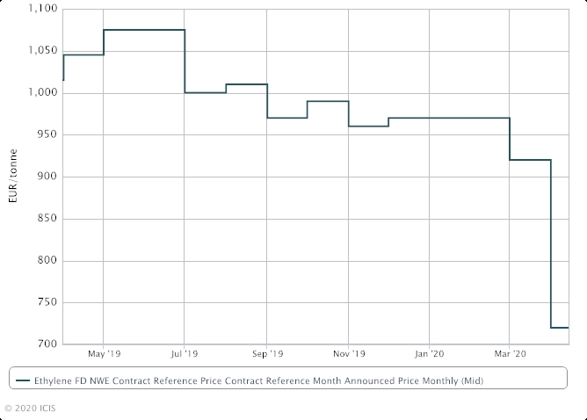This screenshot has height=420, width=587.
Task: Click the EUR/tonne y-axis title
Action: [12, 177]
